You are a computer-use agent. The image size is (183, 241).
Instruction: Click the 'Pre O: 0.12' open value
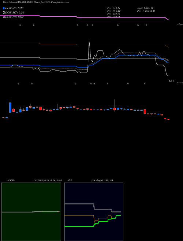[x=114, y=8]
